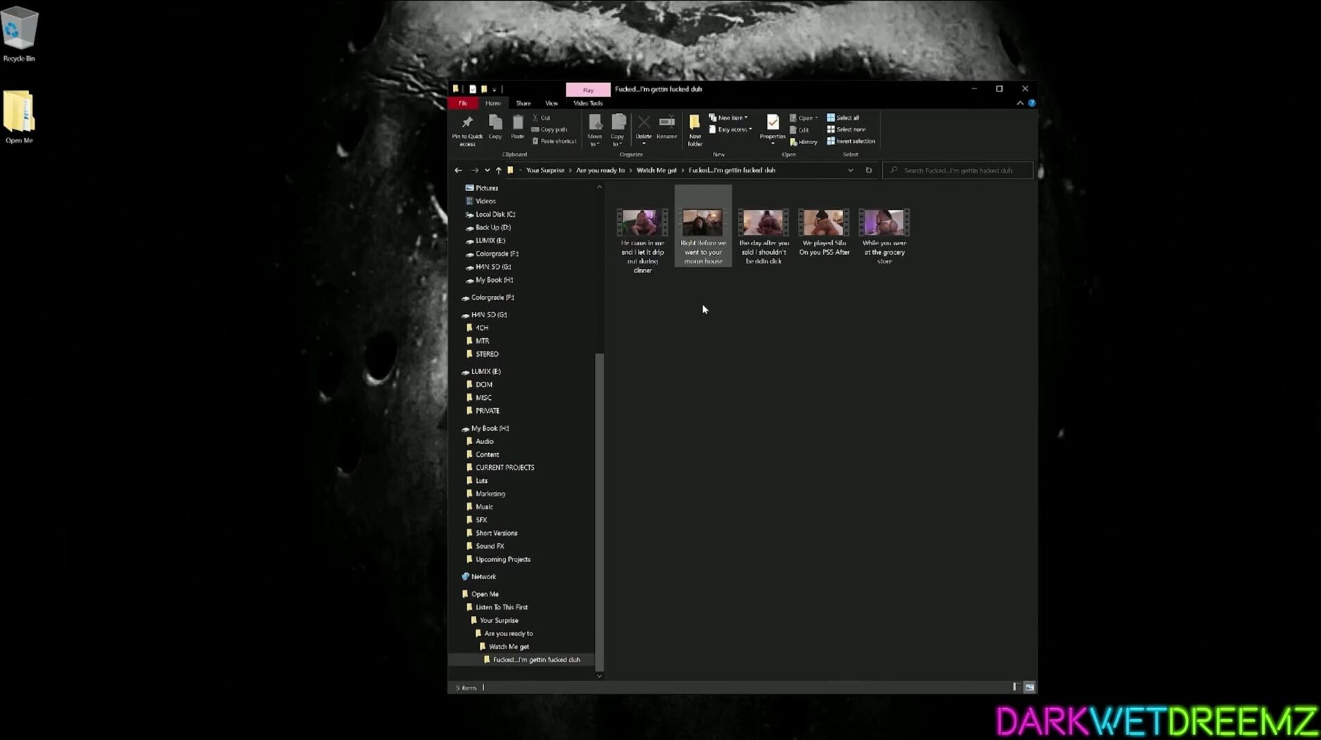Refresh the current folder view

pos(868,170)
